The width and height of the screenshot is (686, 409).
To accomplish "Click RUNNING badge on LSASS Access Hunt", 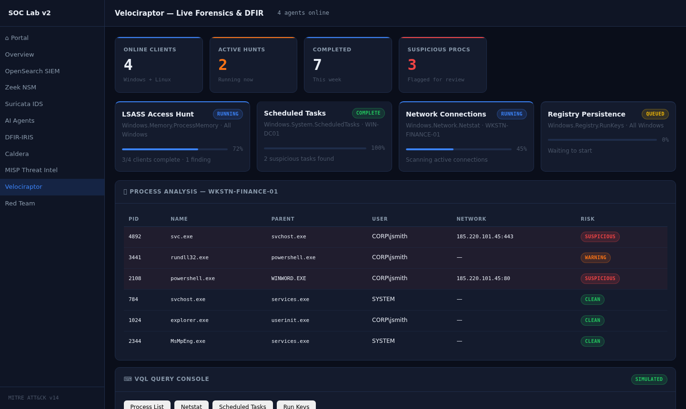I will click(228, 114).
